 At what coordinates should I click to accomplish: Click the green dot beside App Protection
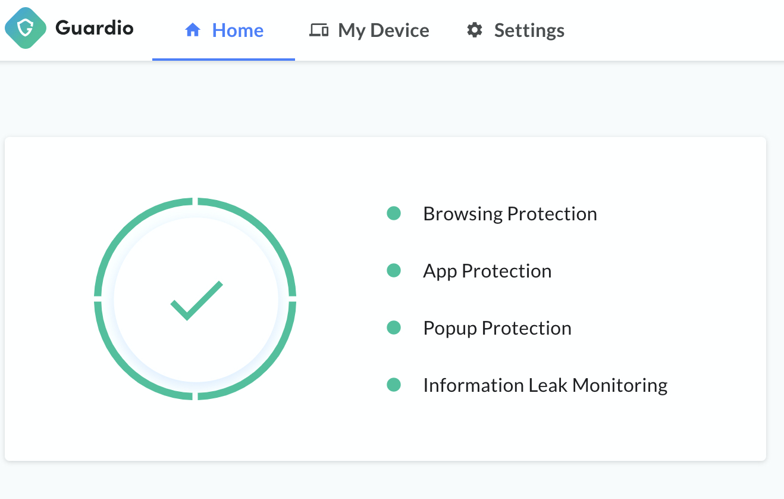coord(394,270)
